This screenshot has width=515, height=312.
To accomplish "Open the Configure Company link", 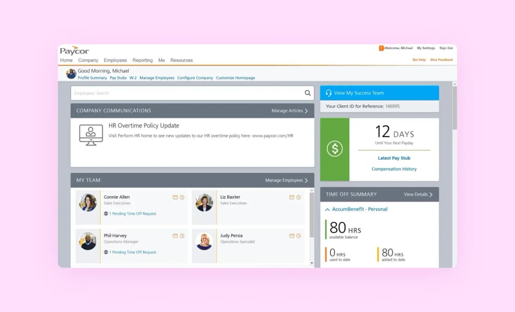I will pos(195,78).
